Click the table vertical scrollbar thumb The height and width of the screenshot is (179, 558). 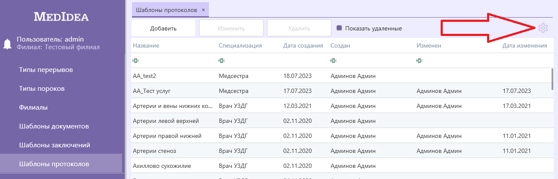[552, 79]
